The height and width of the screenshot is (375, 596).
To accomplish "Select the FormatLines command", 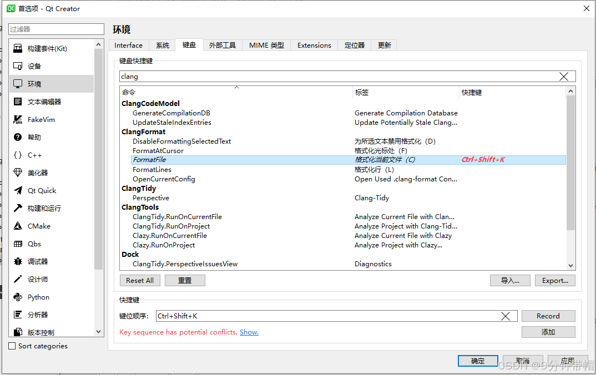I will pyautogui.click(x=152, y=169).
